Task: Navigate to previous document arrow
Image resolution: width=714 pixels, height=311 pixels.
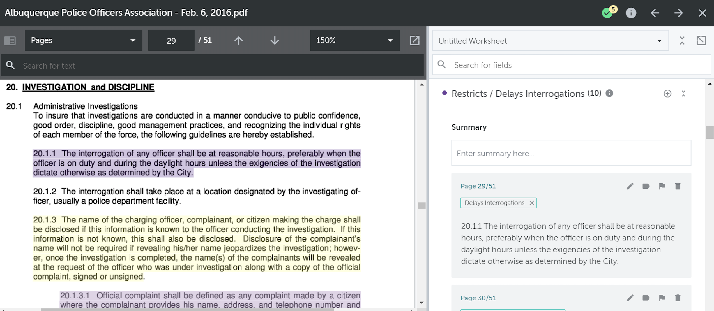Action: pos(655,13)
